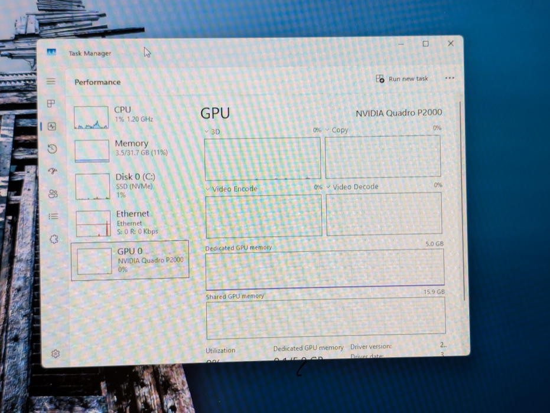Click the Task Manager app icon
550x413 pixels.
pyautogui.click(x=51, y=52)
